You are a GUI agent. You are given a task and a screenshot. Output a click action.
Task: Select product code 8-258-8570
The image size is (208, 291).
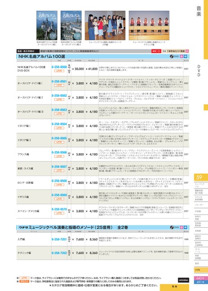click(59, 209)
